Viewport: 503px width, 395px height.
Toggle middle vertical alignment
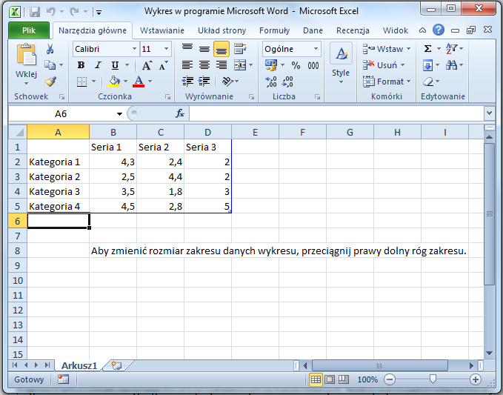pyautogui.click(x=204, y=49)
